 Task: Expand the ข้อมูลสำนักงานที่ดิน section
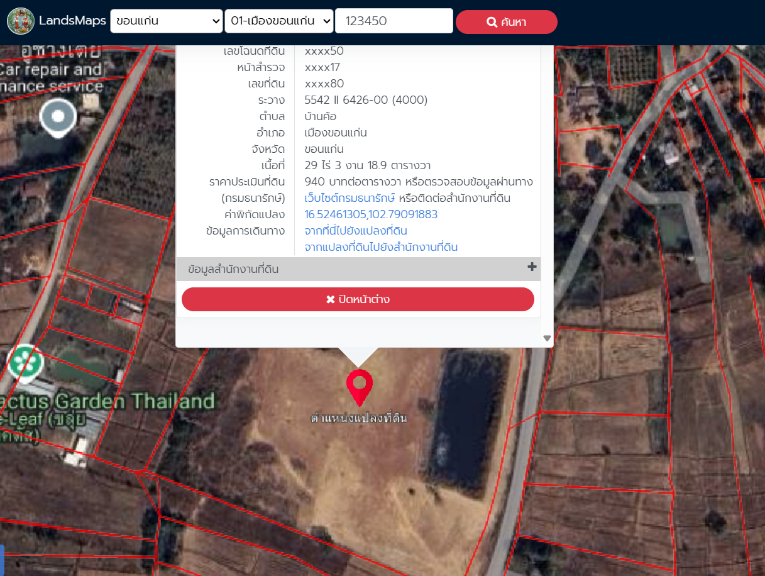pyautogui.click(x=233, y=269)
